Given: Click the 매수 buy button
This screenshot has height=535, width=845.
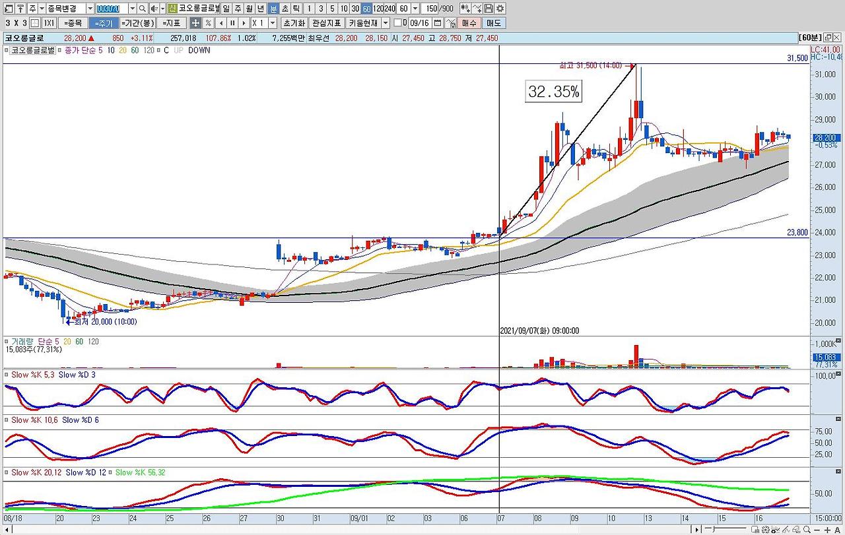Looking at the screenshot, I should (469, 23).
